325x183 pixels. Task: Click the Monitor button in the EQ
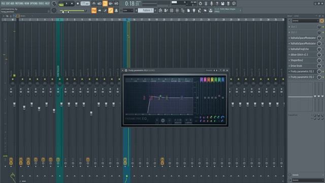(178, 121)
